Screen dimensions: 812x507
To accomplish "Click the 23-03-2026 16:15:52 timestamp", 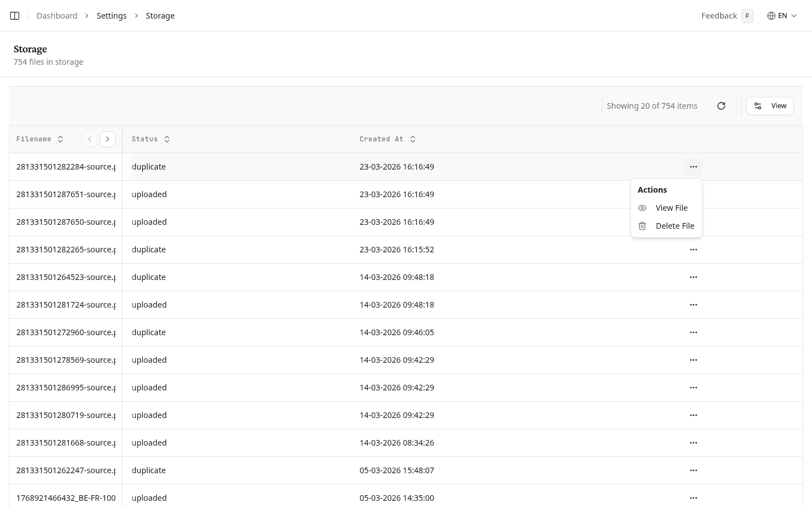I will click(x=397, y=250).
